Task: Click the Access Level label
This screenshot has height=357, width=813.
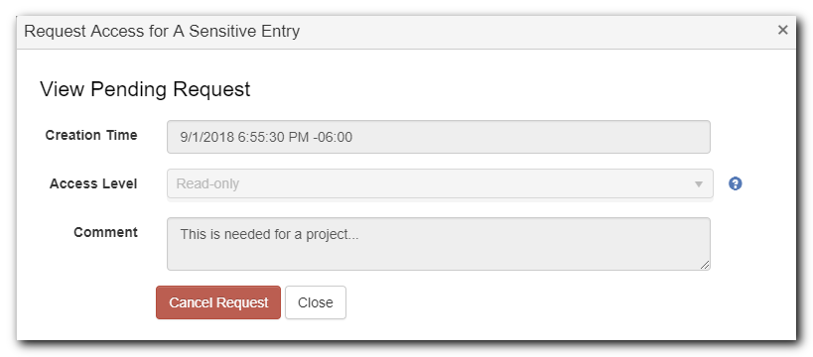Action: [x=93, y=183]
